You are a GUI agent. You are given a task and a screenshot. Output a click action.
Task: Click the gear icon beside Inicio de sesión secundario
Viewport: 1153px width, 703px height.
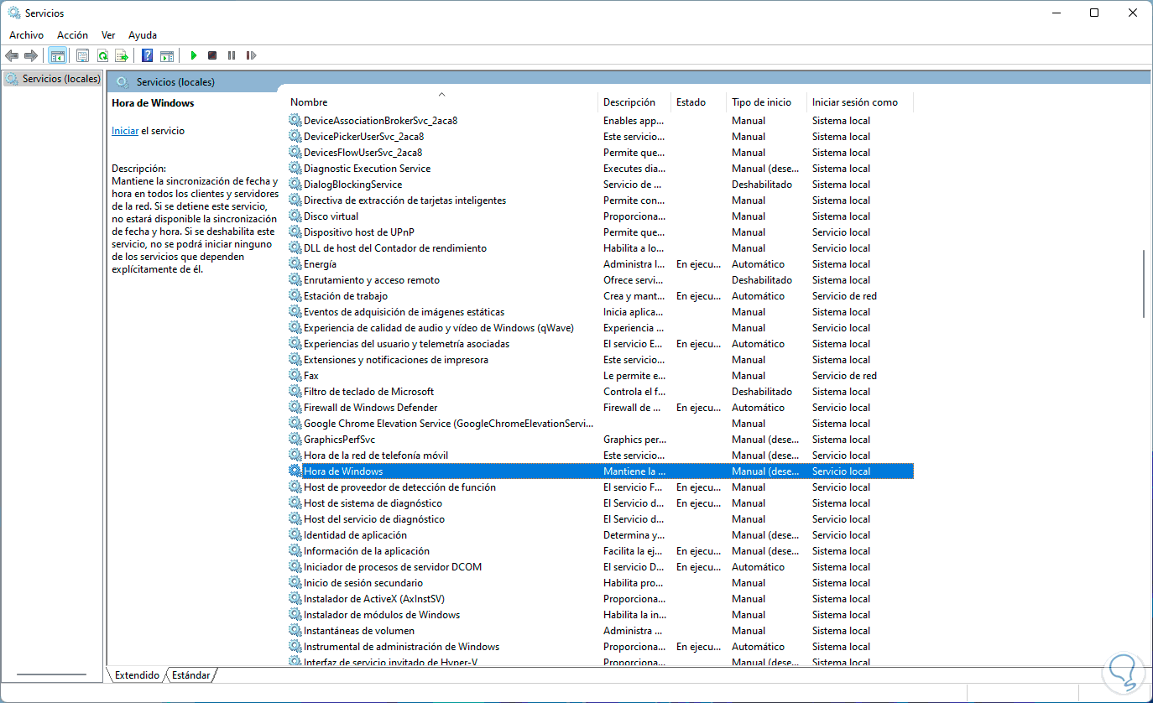point(295,583)
